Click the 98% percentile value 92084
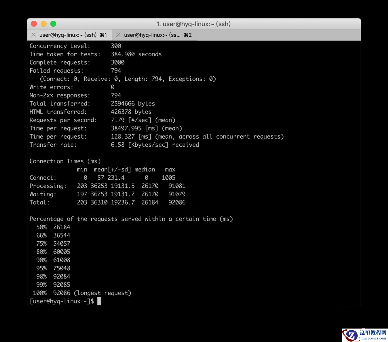This screenshot has width=388, height=342. coord(62,276)
